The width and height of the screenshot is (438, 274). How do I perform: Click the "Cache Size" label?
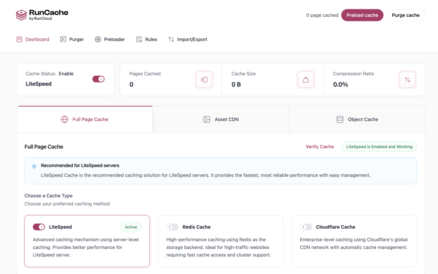coord(243,74)
